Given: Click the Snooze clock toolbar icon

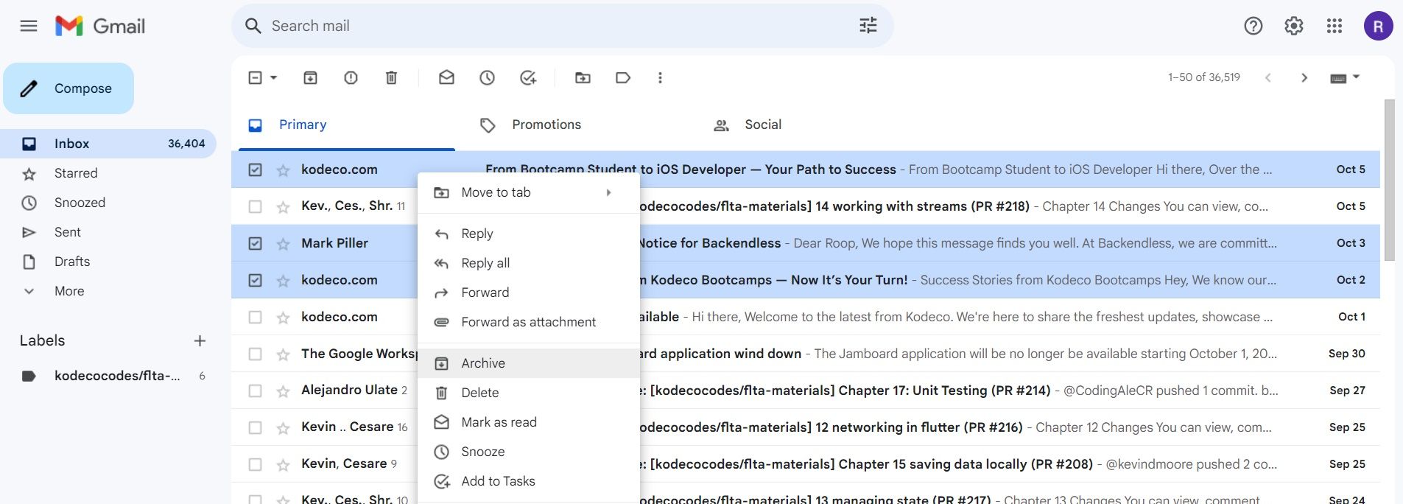Looking at the screenshot, I should [x=487, y=77].
